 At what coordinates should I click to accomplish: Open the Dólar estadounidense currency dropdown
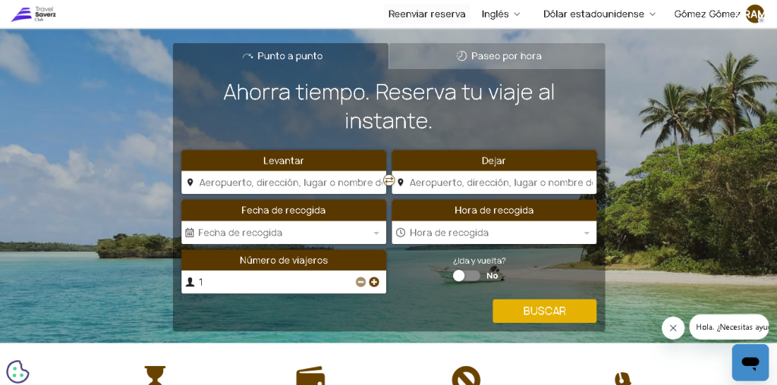(x=599, y=14)
